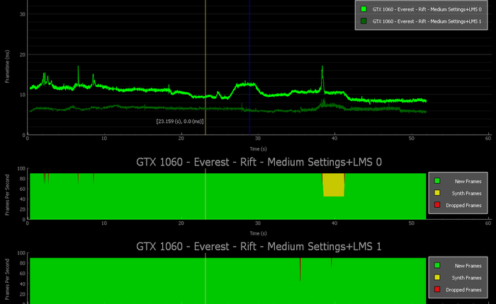
Task: Click the yellow synth frames block in the LMS 0 chart
Action: 334,185
